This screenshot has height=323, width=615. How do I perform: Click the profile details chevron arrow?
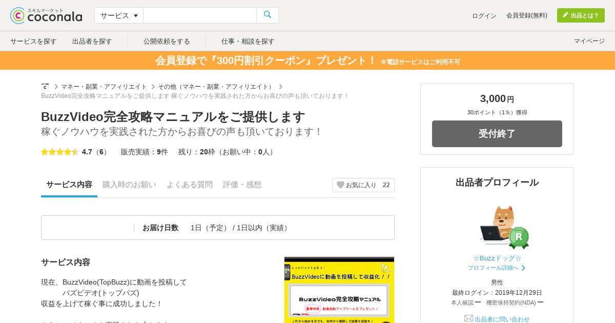(x=523, y=268)
